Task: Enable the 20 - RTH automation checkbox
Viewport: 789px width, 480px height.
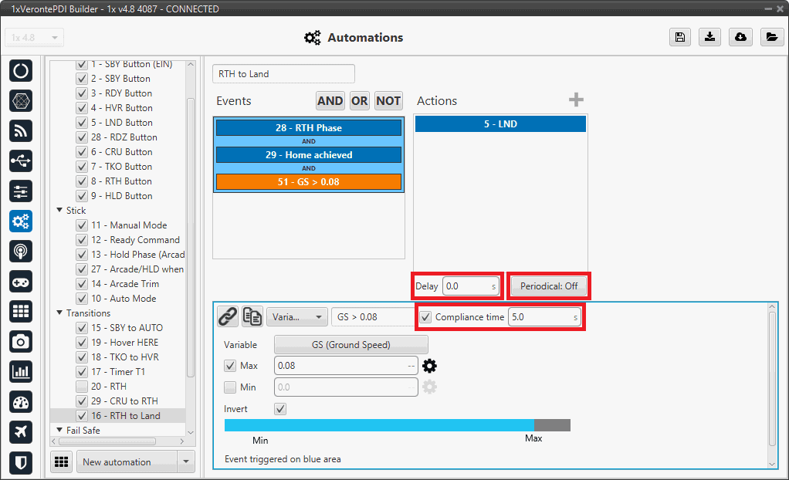Action: tap(81, 387)
